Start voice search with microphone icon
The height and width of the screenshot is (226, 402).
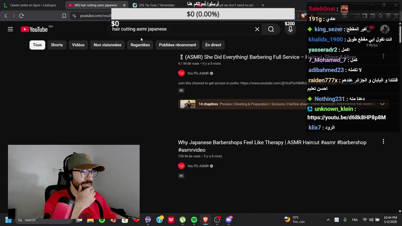click(291, 29)
